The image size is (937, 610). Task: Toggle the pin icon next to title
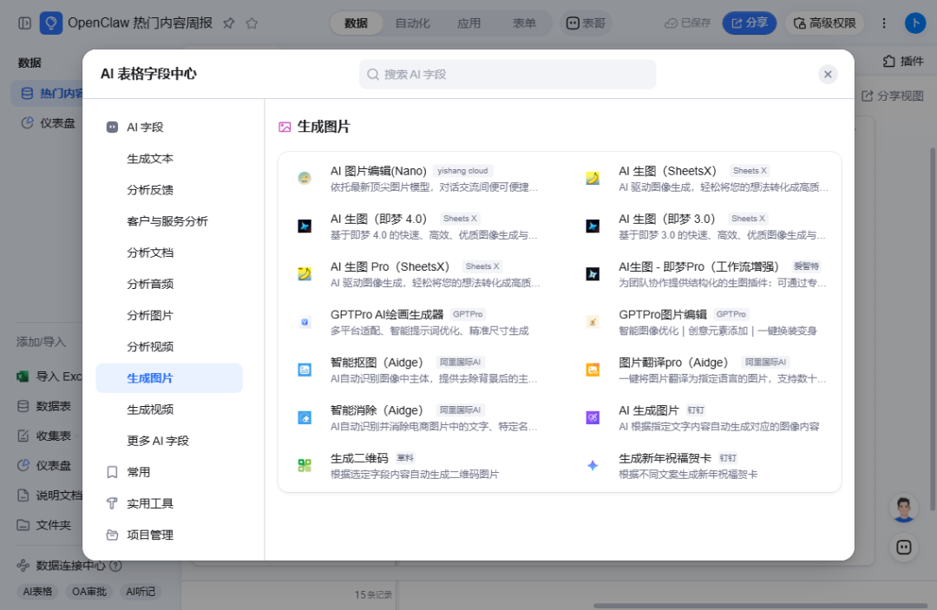coord(228,23)
